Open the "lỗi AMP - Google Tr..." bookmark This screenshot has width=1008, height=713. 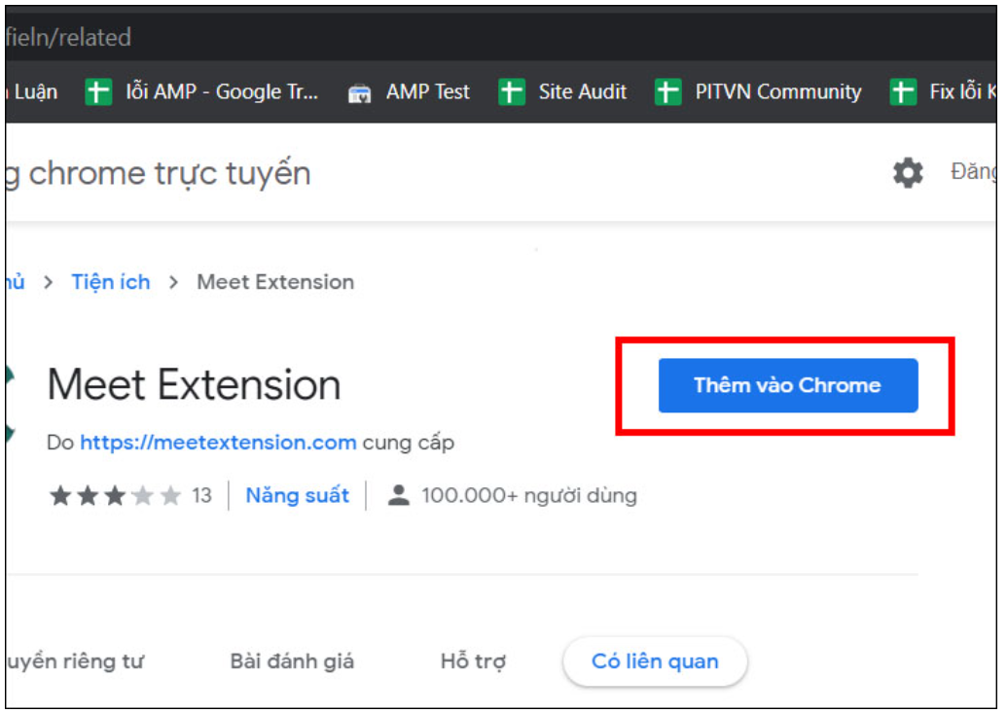pos(201,92)
